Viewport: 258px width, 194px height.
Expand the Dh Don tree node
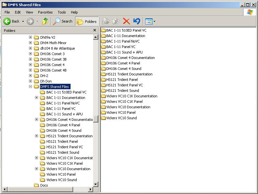click(31, 81)
